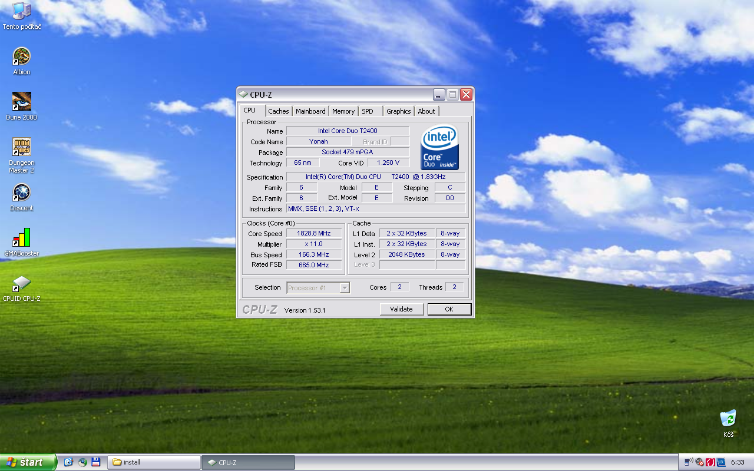Click the Validate button

click(x=401, y=309)
